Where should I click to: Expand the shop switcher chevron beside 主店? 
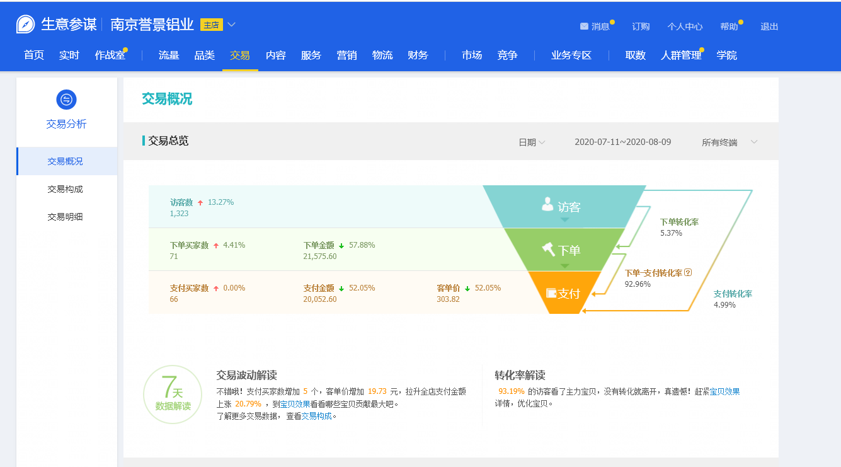coord(231,25)
